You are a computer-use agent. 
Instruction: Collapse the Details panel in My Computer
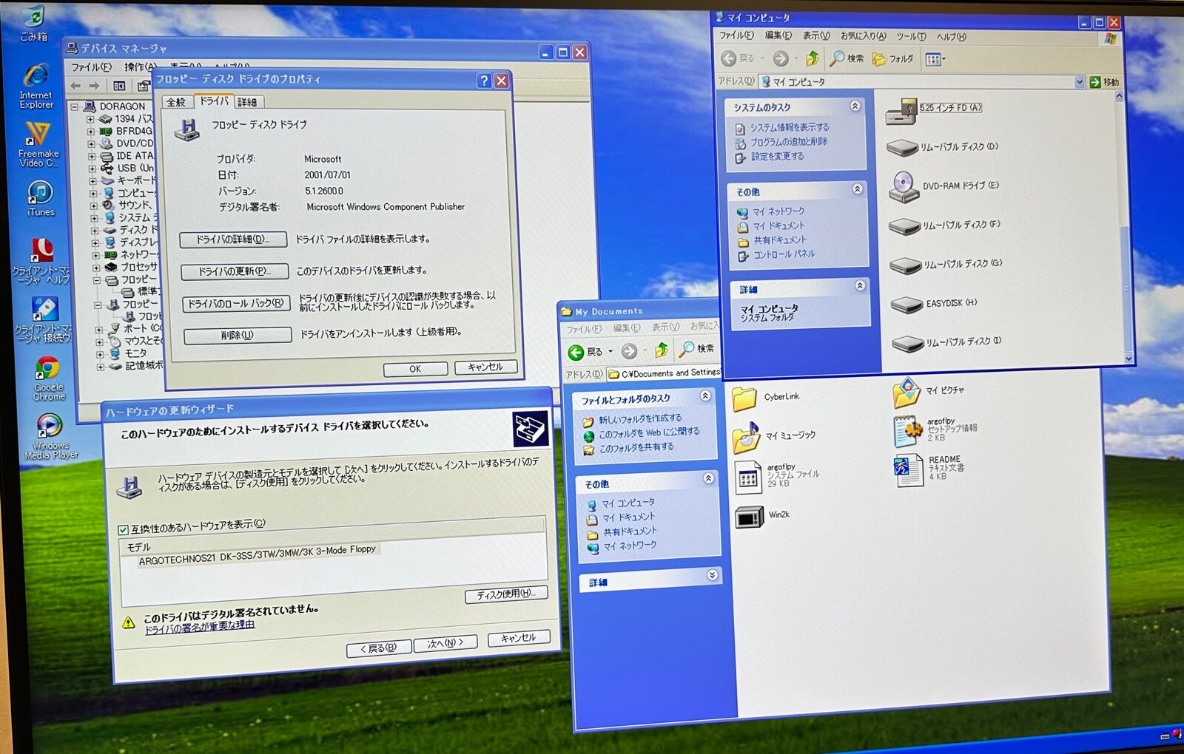[860, 285]
